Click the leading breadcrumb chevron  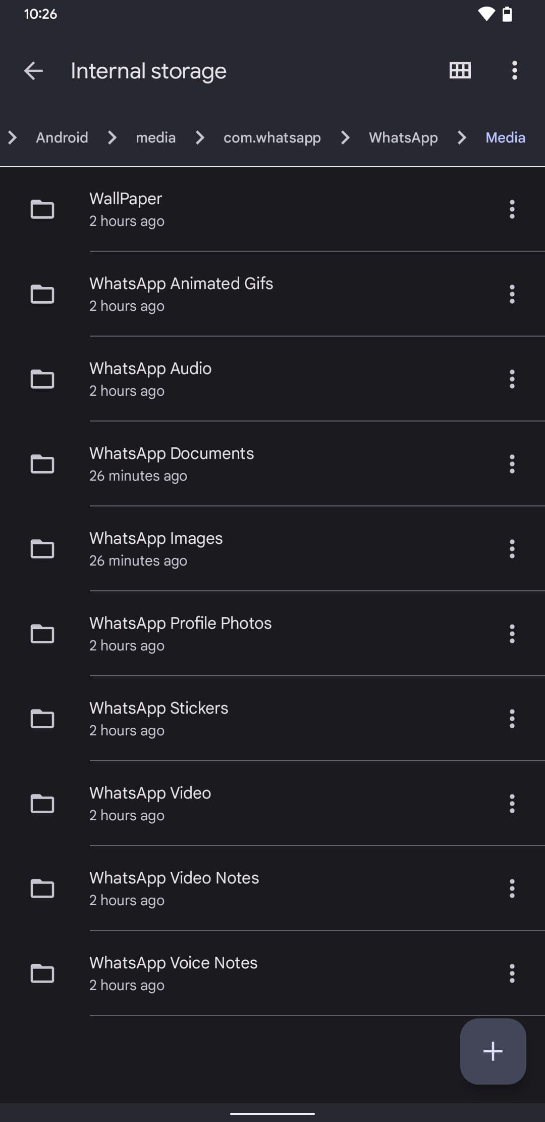coord(13,137)
